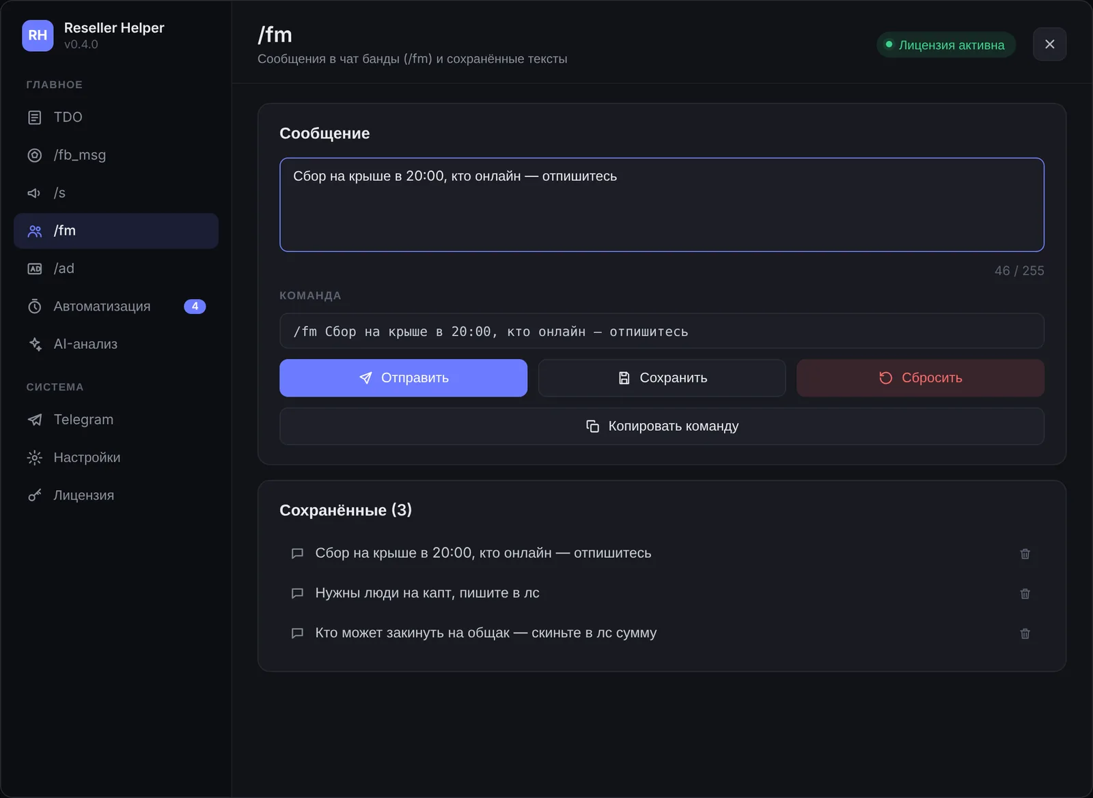1093x798 pixels.
Task: Load saved text 'Сбор на крыше в 20:00, кто онлайн — отпишитесь'
Action: coord(483,553)
